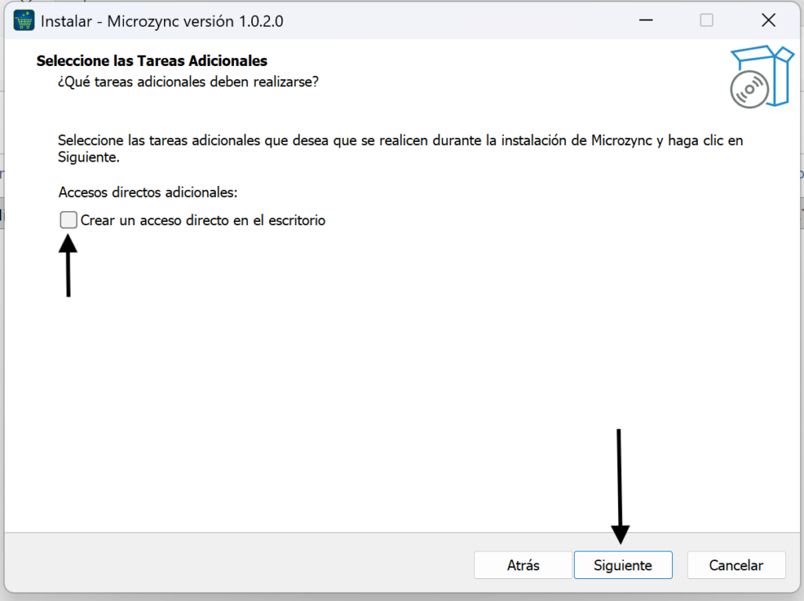
Task: Click the 'Crear un acceso directo en el escritorio' label
Action: 203,220
